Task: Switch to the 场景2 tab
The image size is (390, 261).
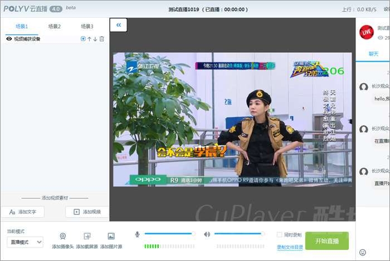Action: (54, 26)
